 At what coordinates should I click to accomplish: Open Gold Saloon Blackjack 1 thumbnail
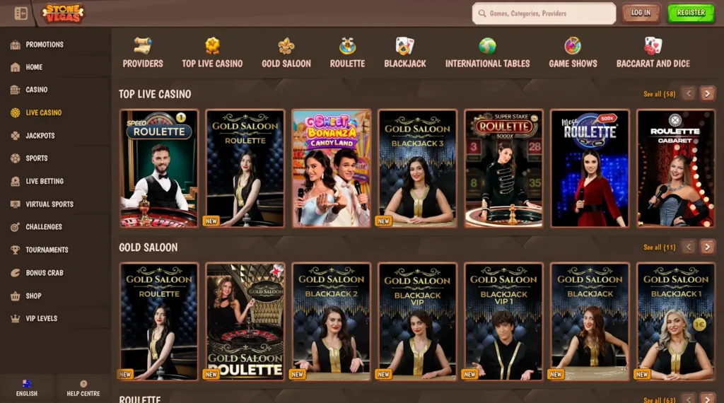676,322
